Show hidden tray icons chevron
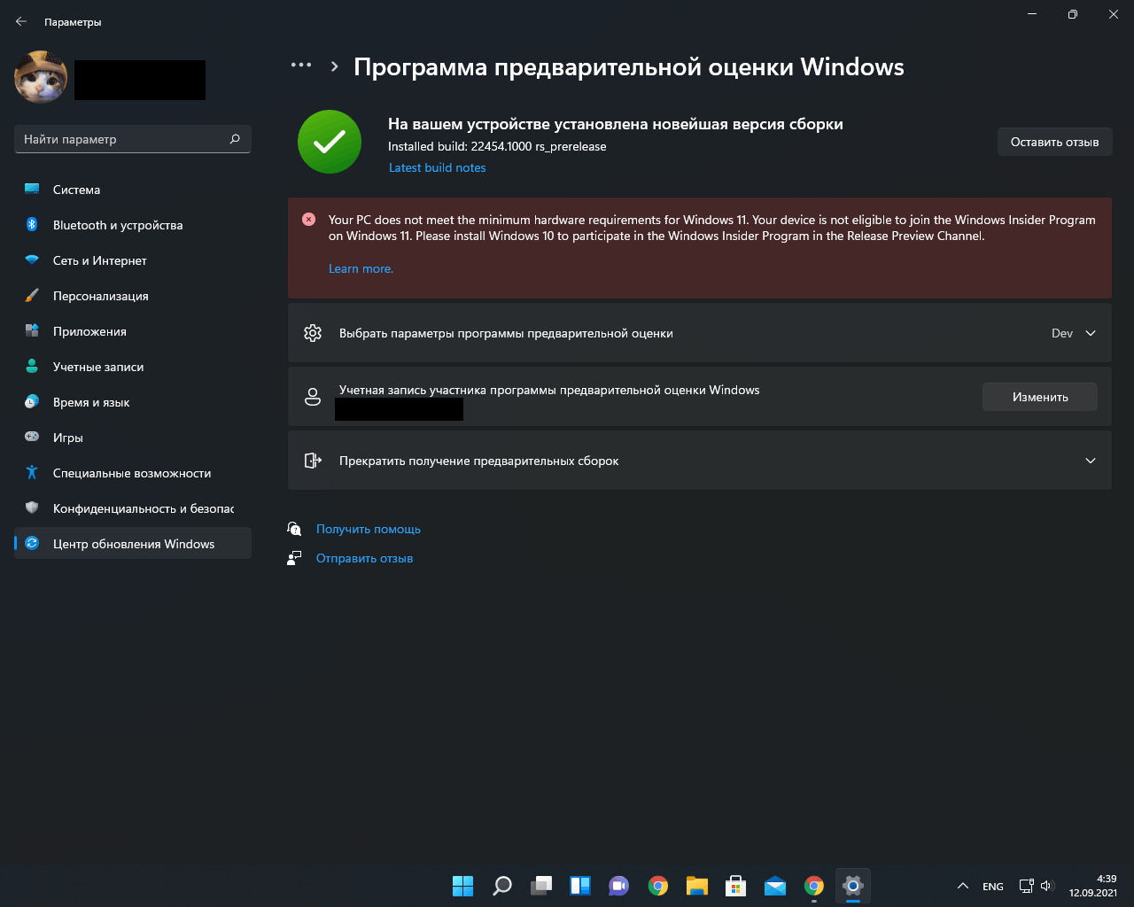 click(963, 886)
